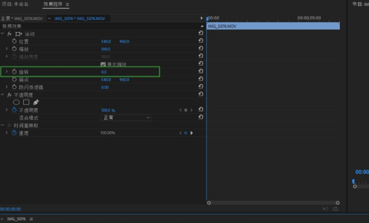
Task: Create ellipse mask for opacity
Action: click(16, 102)
